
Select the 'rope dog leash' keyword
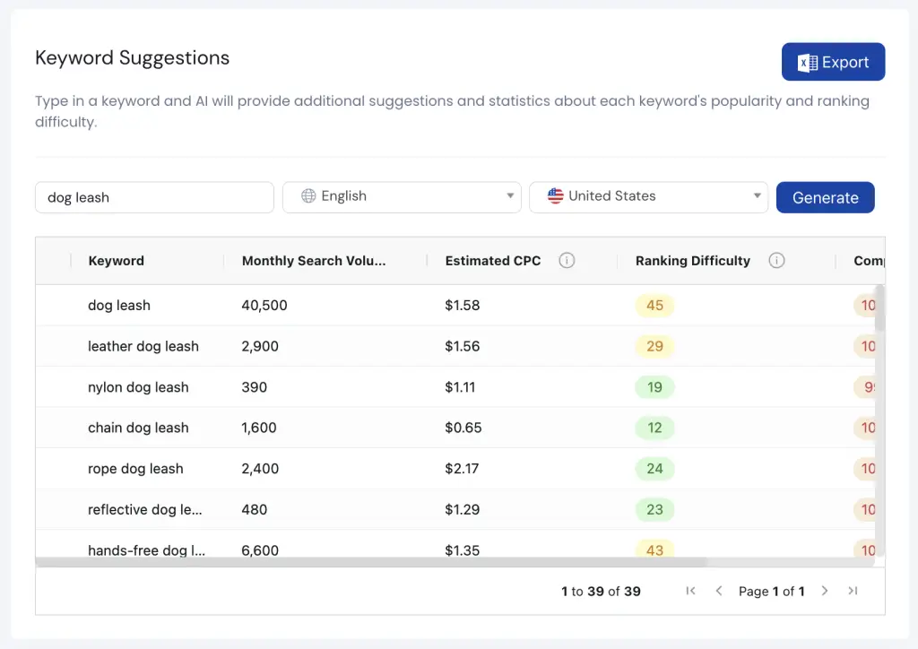coord(135,469)
